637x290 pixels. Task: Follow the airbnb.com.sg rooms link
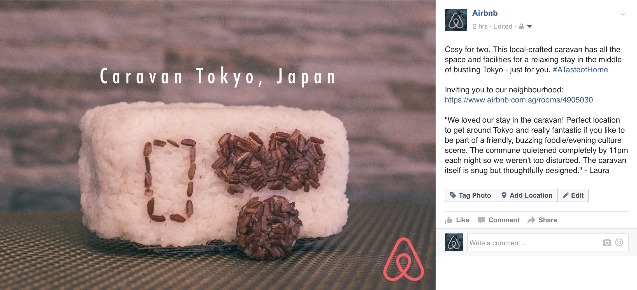coord(519,100)
